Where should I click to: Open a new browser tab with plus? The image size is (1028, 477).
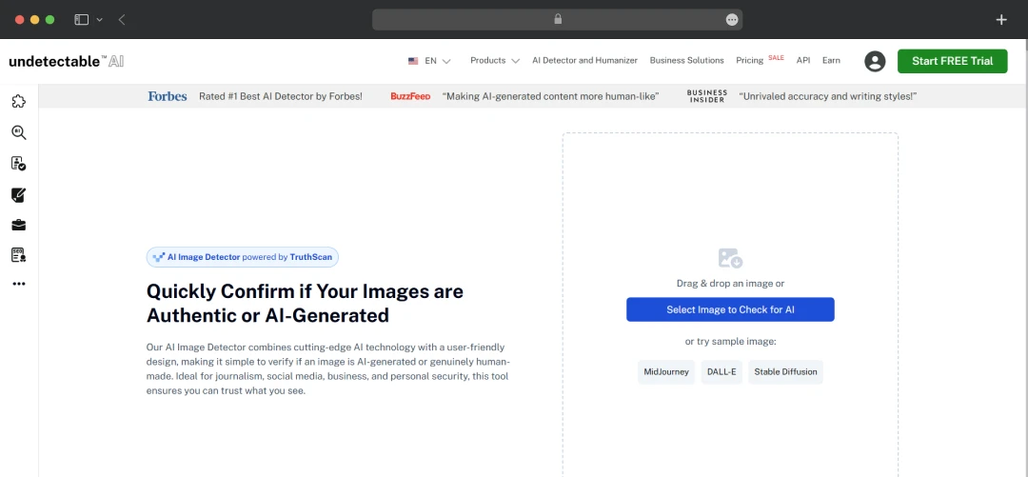coord(1001,20)
